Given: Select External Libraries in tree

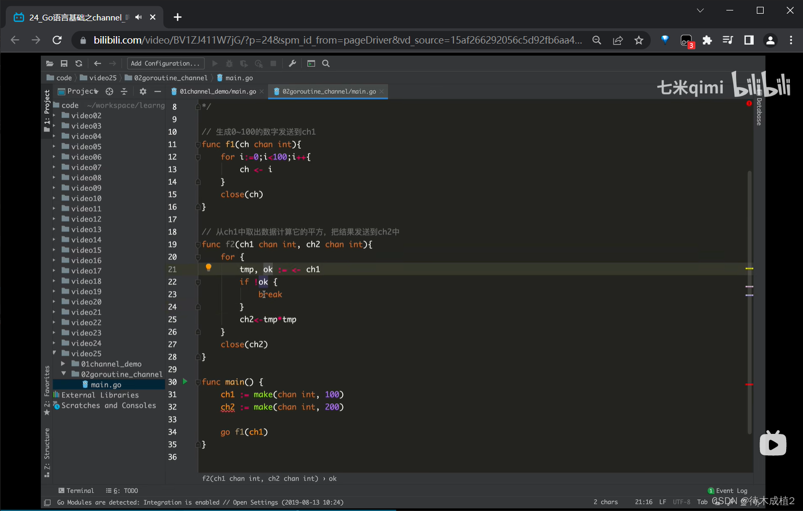Looking at the screenshot, I should pyautogui.click(x=100, y=395).
